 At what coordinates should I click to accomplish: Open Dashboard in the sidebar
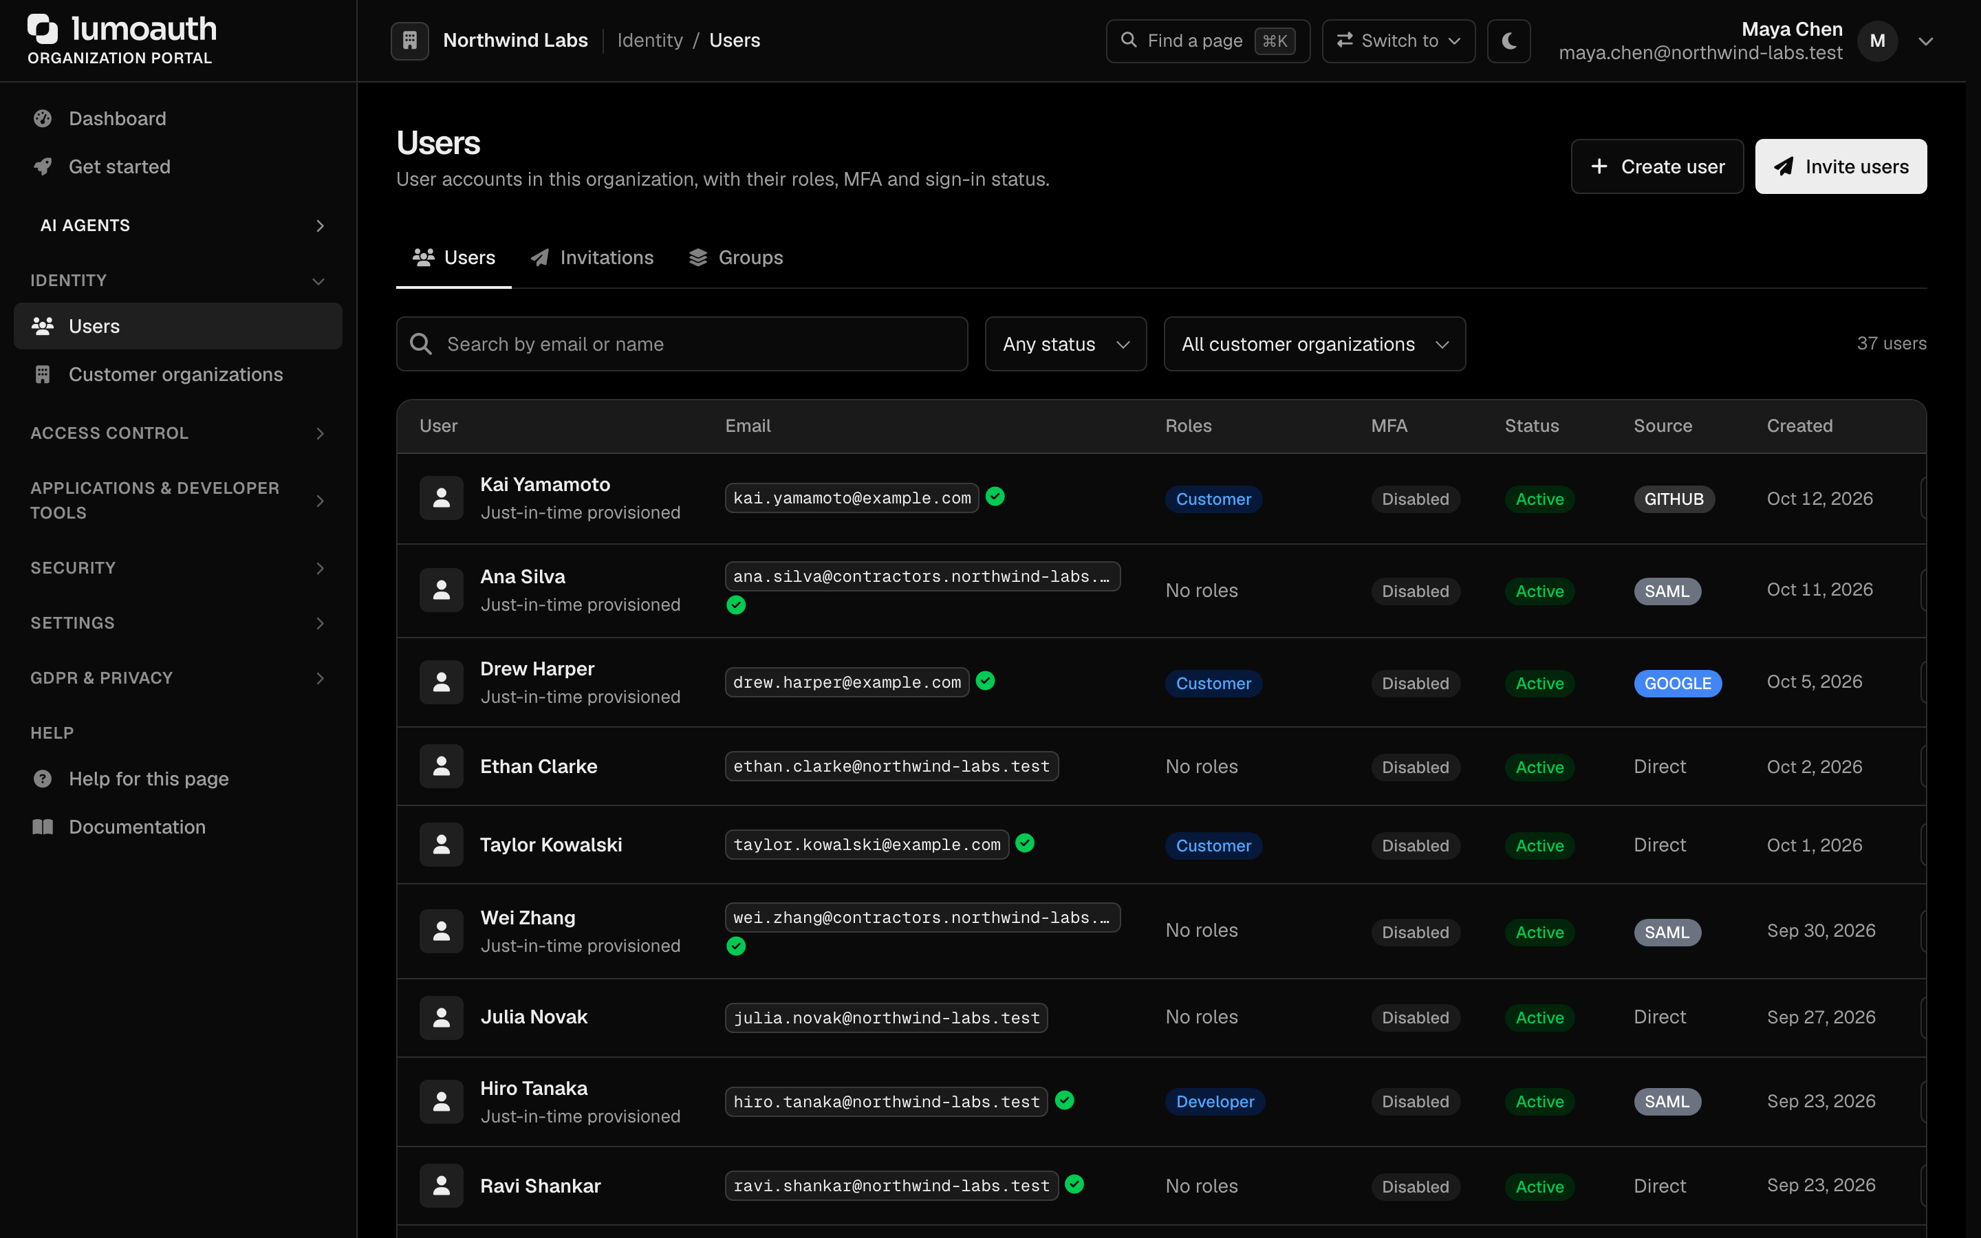[177, 119]
